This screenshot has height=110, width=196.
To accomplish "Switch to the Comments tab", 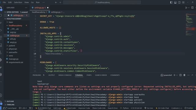I will [115, 75].
